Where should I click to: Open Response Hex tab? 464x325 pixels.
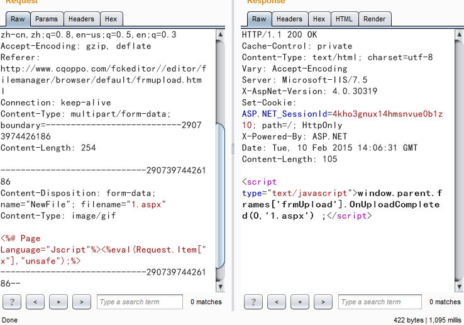click(319, 19)
